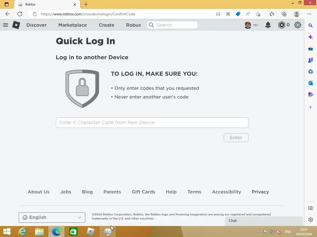
Task: Add this page to favorites
Action: tap(258, 14)
